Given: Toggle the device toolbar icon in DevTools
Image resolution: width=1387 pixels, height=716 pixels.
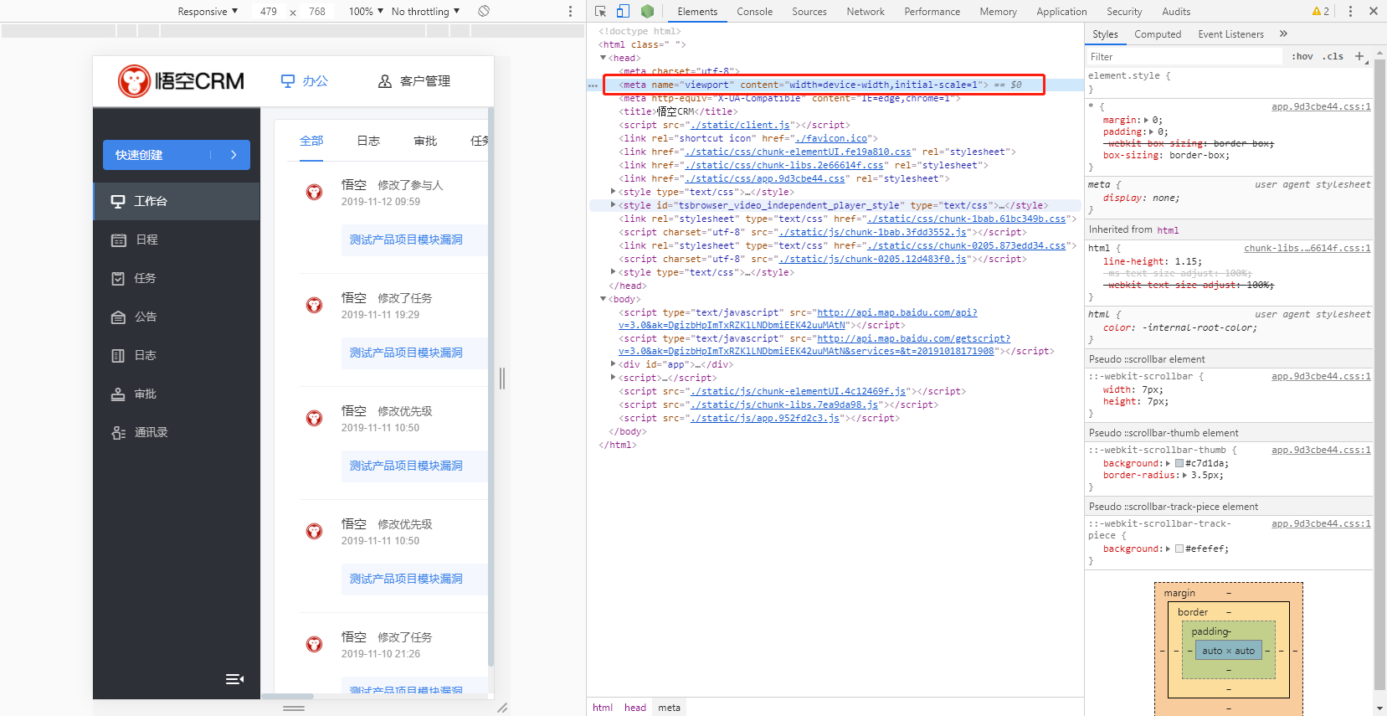Looking at the screenshot, I should click(623, 12).
